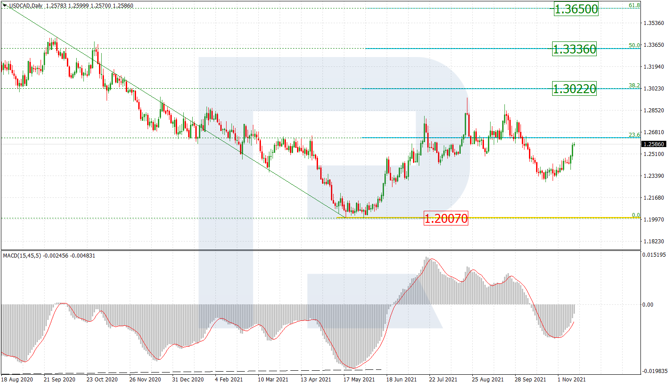Click the blue 23.6 Fibonacci level line
669x385 pixels.
pyautogui.click(x=501, y=137)
